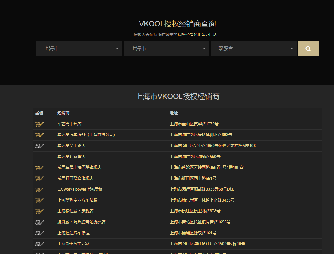Click 7V badge next to 威固车膜上海巴酷旗舰店

pyautogui.click(x=39, y=168)
